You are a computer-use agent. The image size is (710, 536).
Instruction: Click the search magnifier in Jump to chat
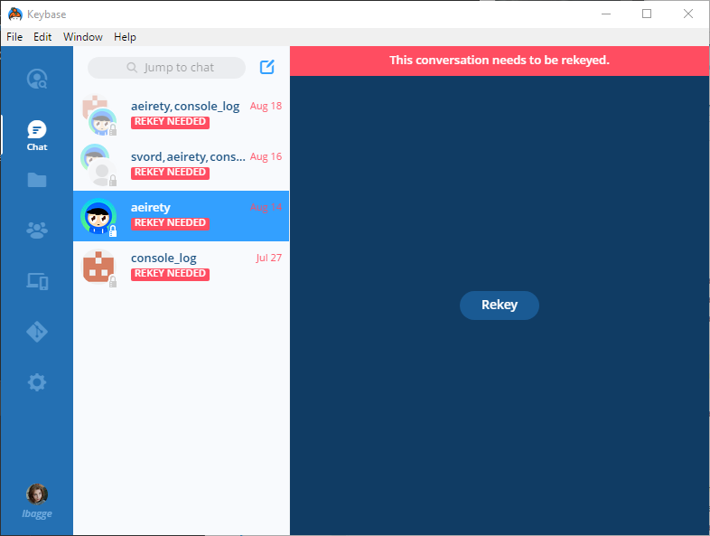point(132,68)
